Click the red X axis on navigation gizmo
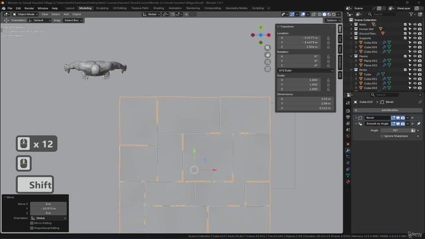The height and width of the screenshot is (239, 425). coord(268,35)
